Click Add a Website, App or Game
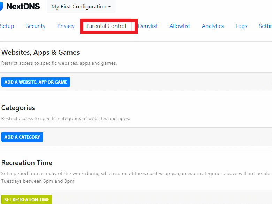 click(36, 82)
